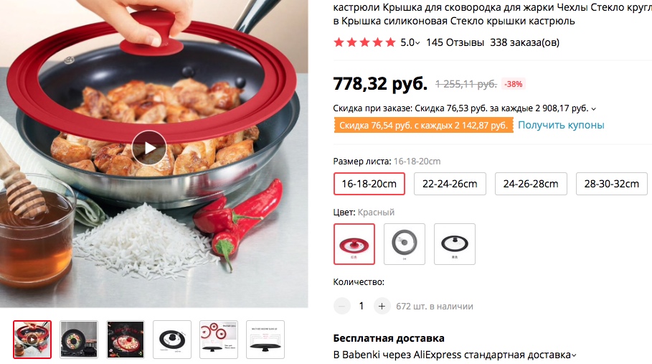Play the product video on main image

(149, 148)
